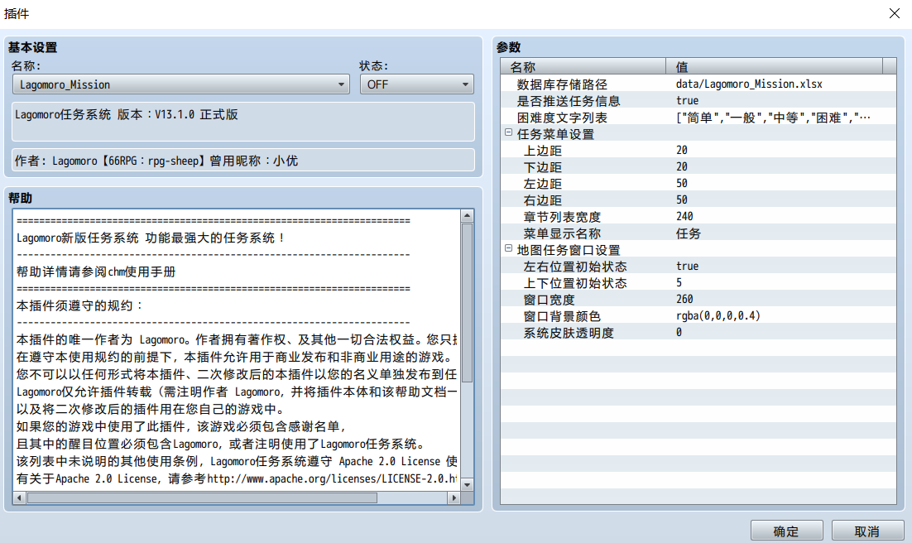The width and height of the screenshot is (912, 543).
Task: Open the status dropdown showing OFF
Action: (x=416, y=84)
